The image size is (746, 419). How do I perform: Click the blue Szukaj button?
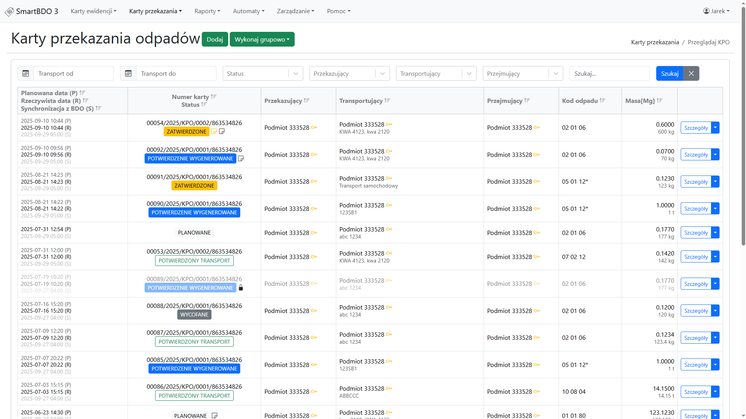669,73
